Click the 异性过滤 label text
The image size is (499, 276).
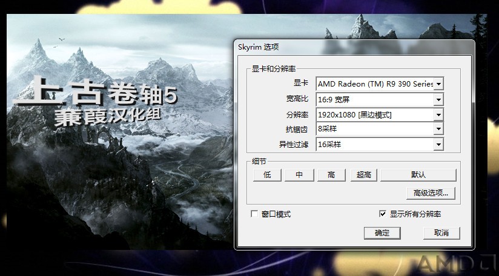(x=294, y=145)
